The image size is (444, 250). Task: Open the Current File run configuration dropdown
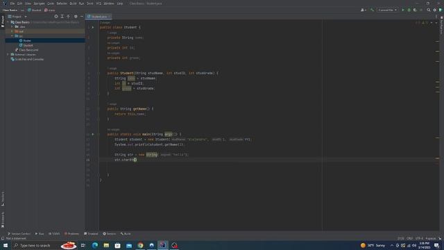tap(387, 10)
